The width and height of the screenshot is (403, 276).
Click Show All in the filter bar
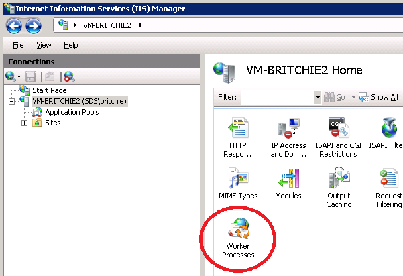click(378, 98)
